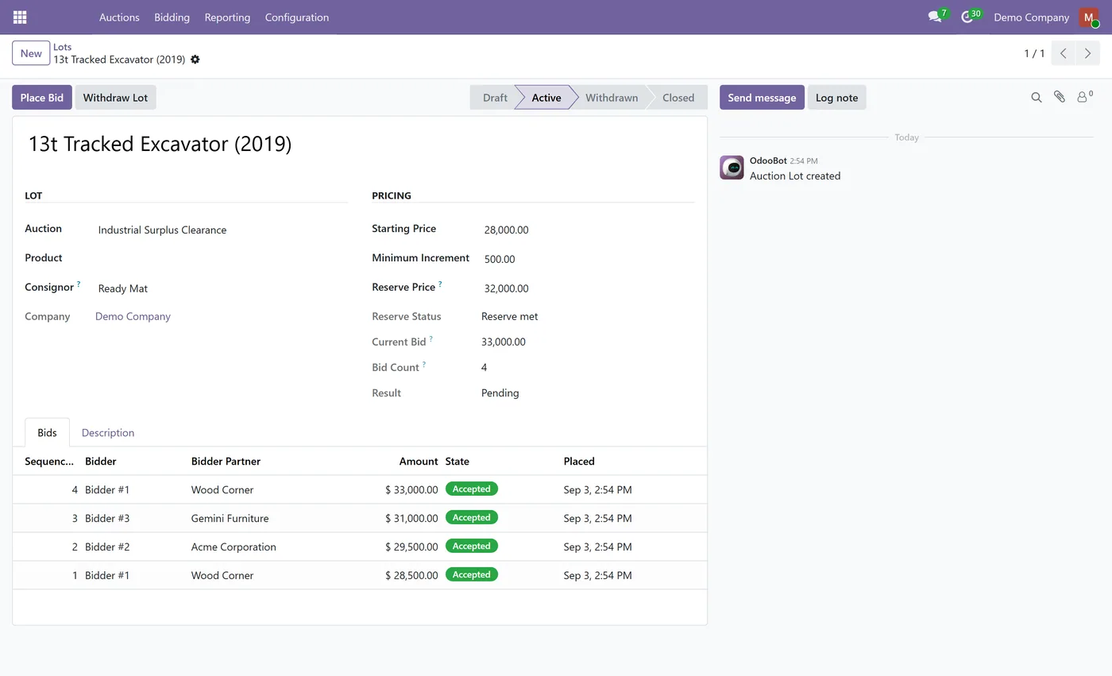1112x676 pixels.
Task: Click Send message in chatter
Action: (762, 97)
